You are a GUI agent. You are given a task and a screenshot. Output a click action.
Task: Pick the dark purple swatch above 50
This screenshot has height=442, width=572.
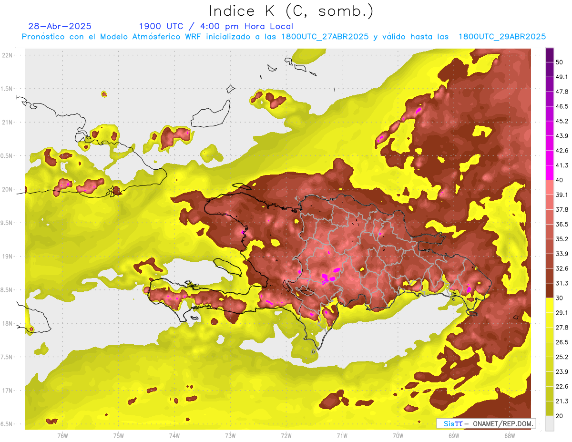point(550,55)
